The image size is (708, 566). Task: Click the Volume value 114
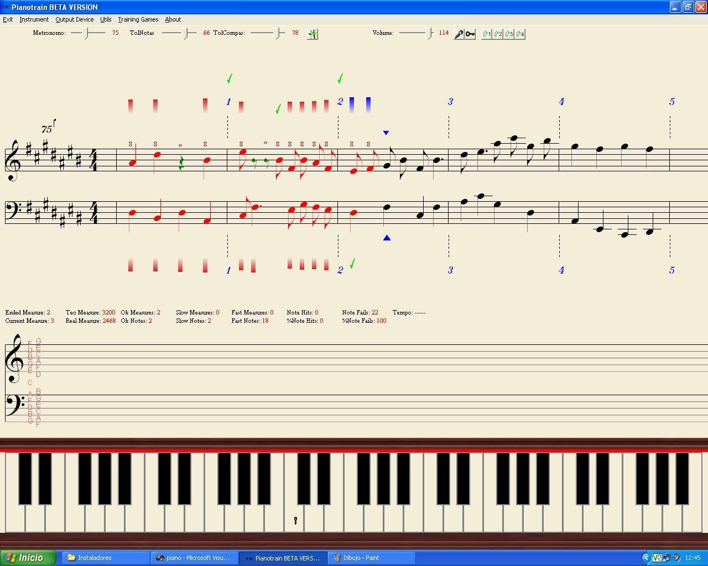(x=444, y=33)
